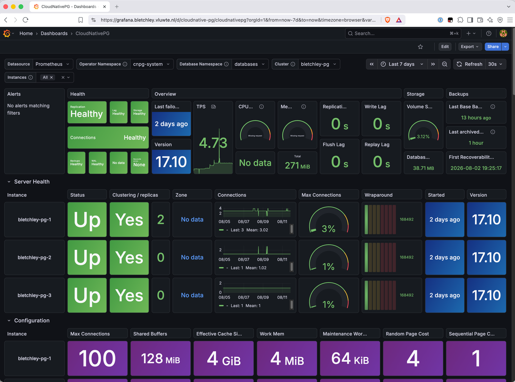Open the user profile avatar

[503, 34]
